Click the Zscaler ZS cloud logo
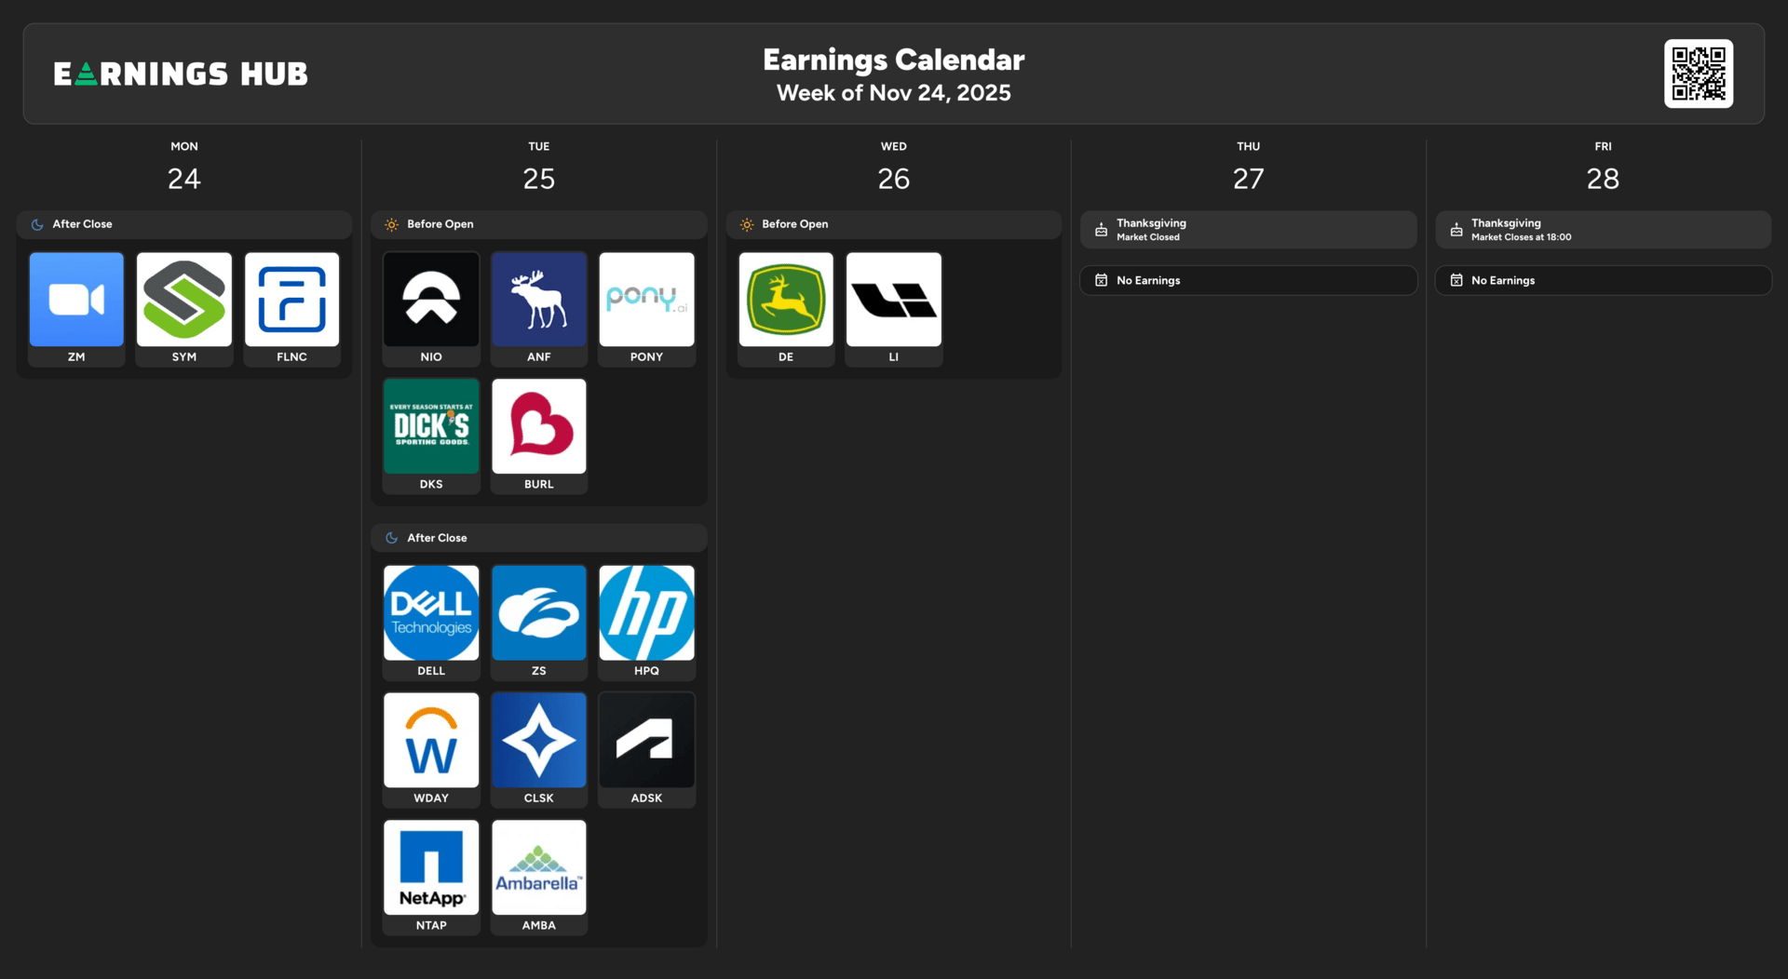The image size is (1788, 979). (539, 613)
